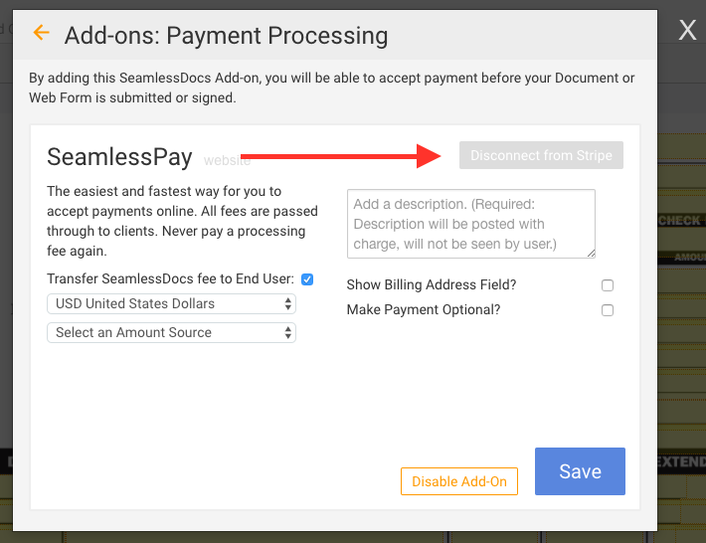The height and width of the screenshot is (543, 706).
Task: Tick the Make Payment Optional checkbox
Action: [x=608, y=310]
